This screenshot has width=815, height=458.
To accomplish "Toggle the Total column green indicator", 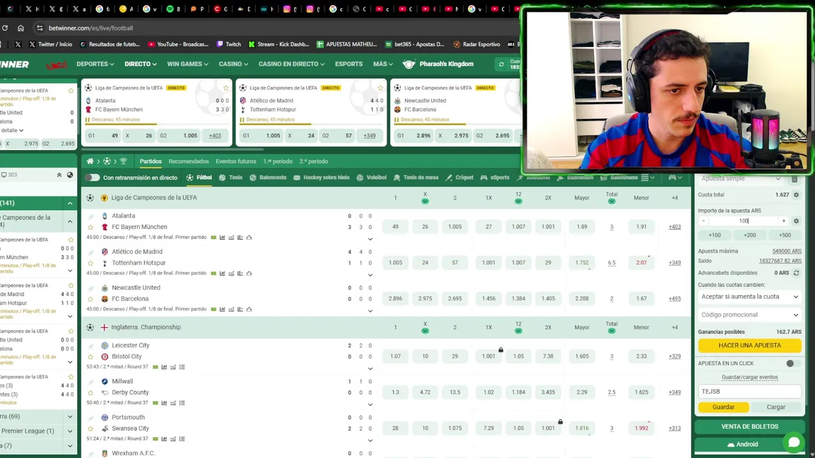I will coord(611,202).
